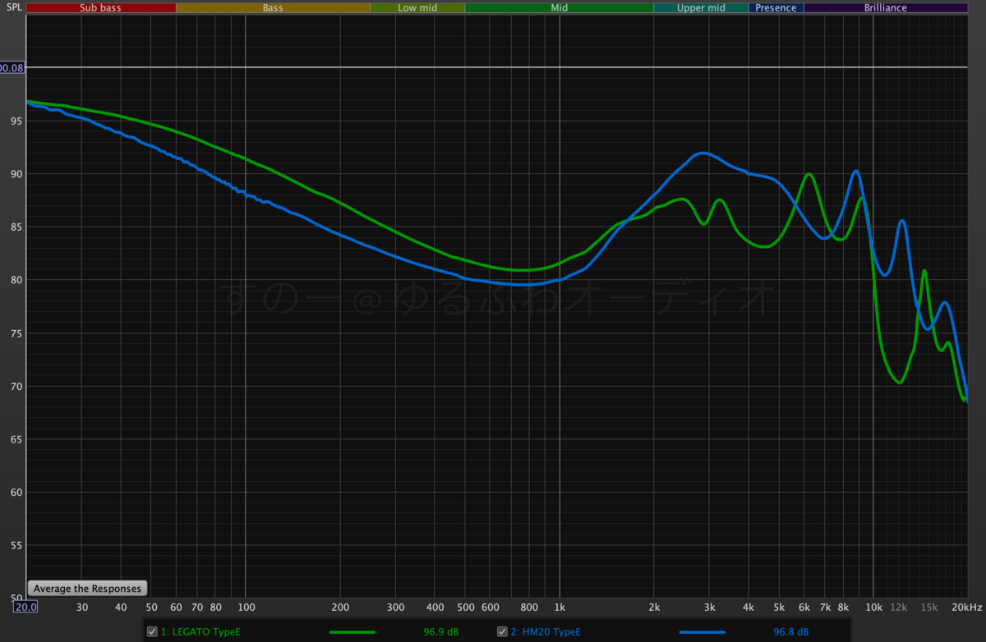Image resolution: width=986 pixels, height=642 pixels.
Task: Click the 500 frequency axis label
Action: click(465, 608)
